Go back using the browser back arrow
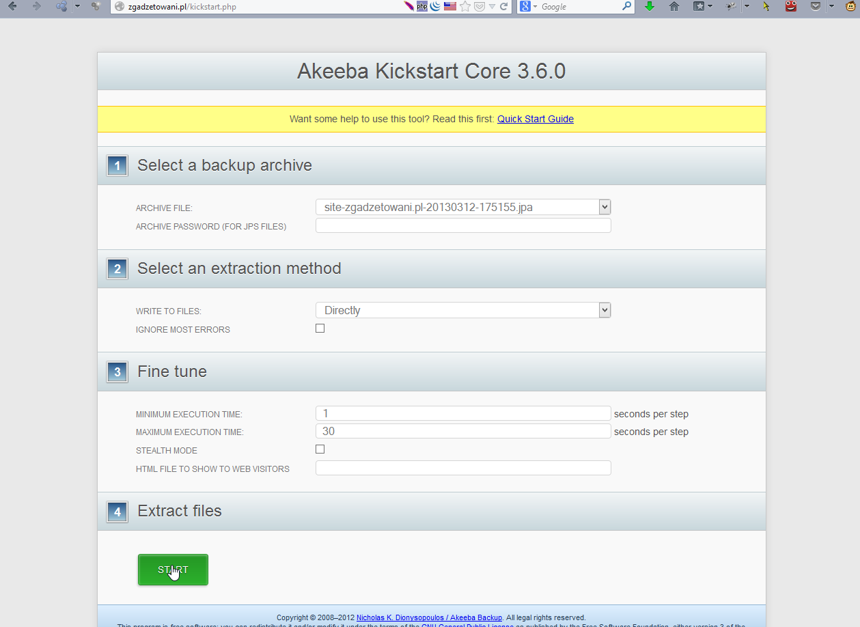Screen dimensions: 860x627 tap(12, 6)
